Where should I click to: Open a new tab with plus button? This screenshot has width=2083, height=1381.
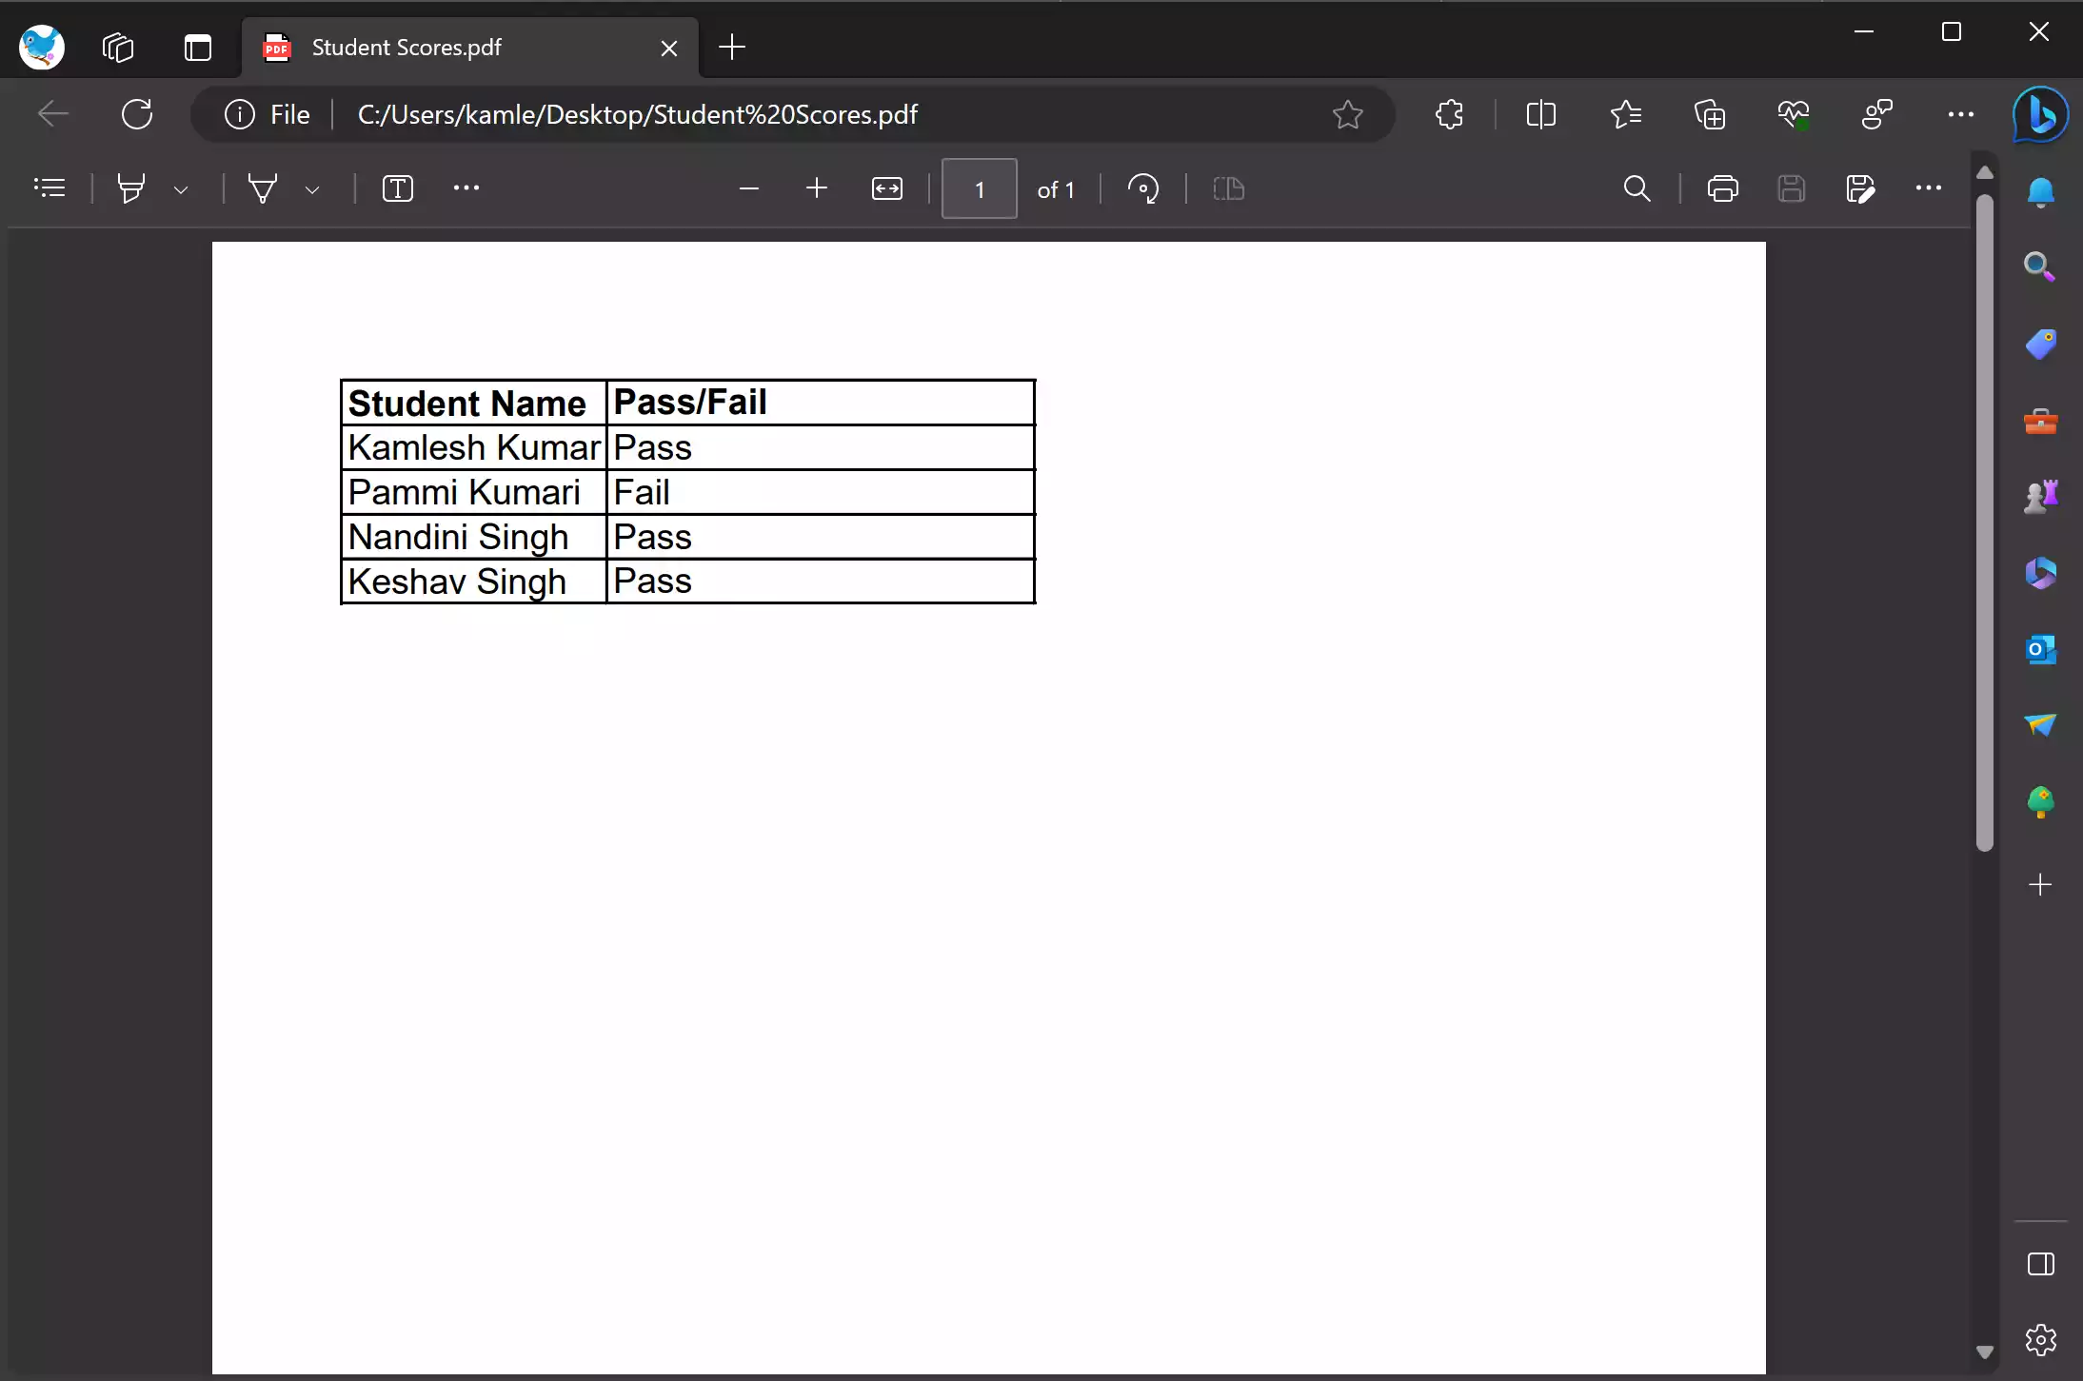731,47
